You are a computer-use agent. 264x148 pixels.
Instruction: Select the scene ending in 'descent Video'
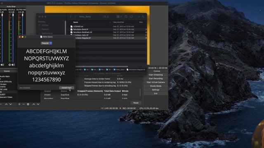6,97
